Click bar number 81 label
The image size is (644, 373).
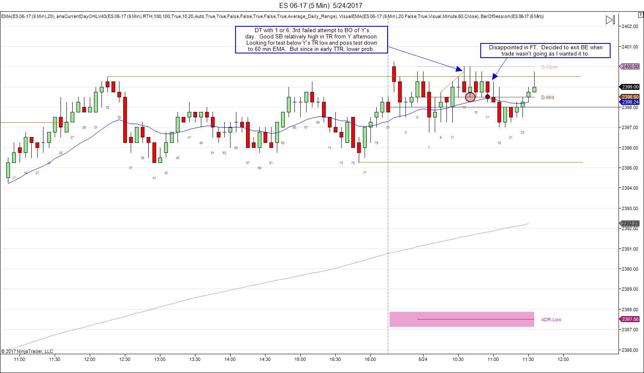pyautogui.click(x=388, y=127)
